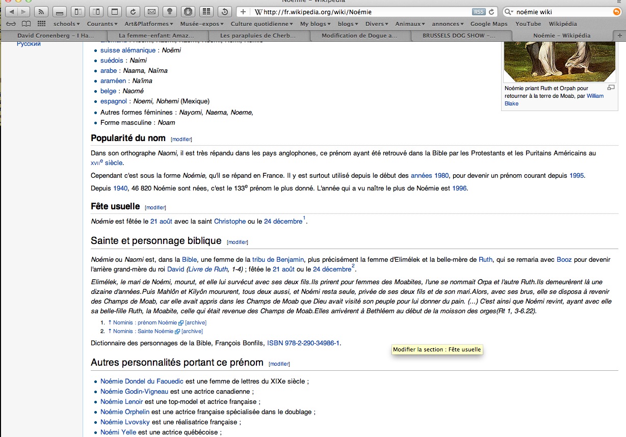The width and height of the screenshot is (626, 437).
Task: Open the Русский language link
Action: tap(29, 44)
